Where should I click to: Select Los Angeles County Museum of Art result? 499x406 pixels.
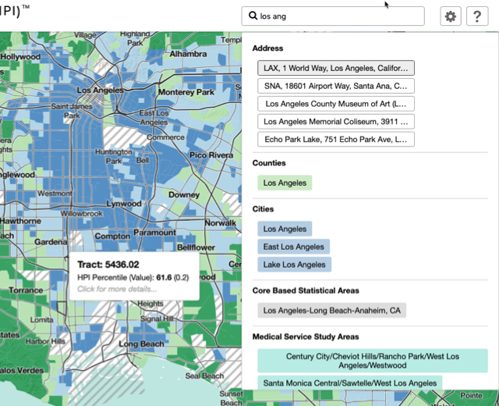tap(336, 104)
